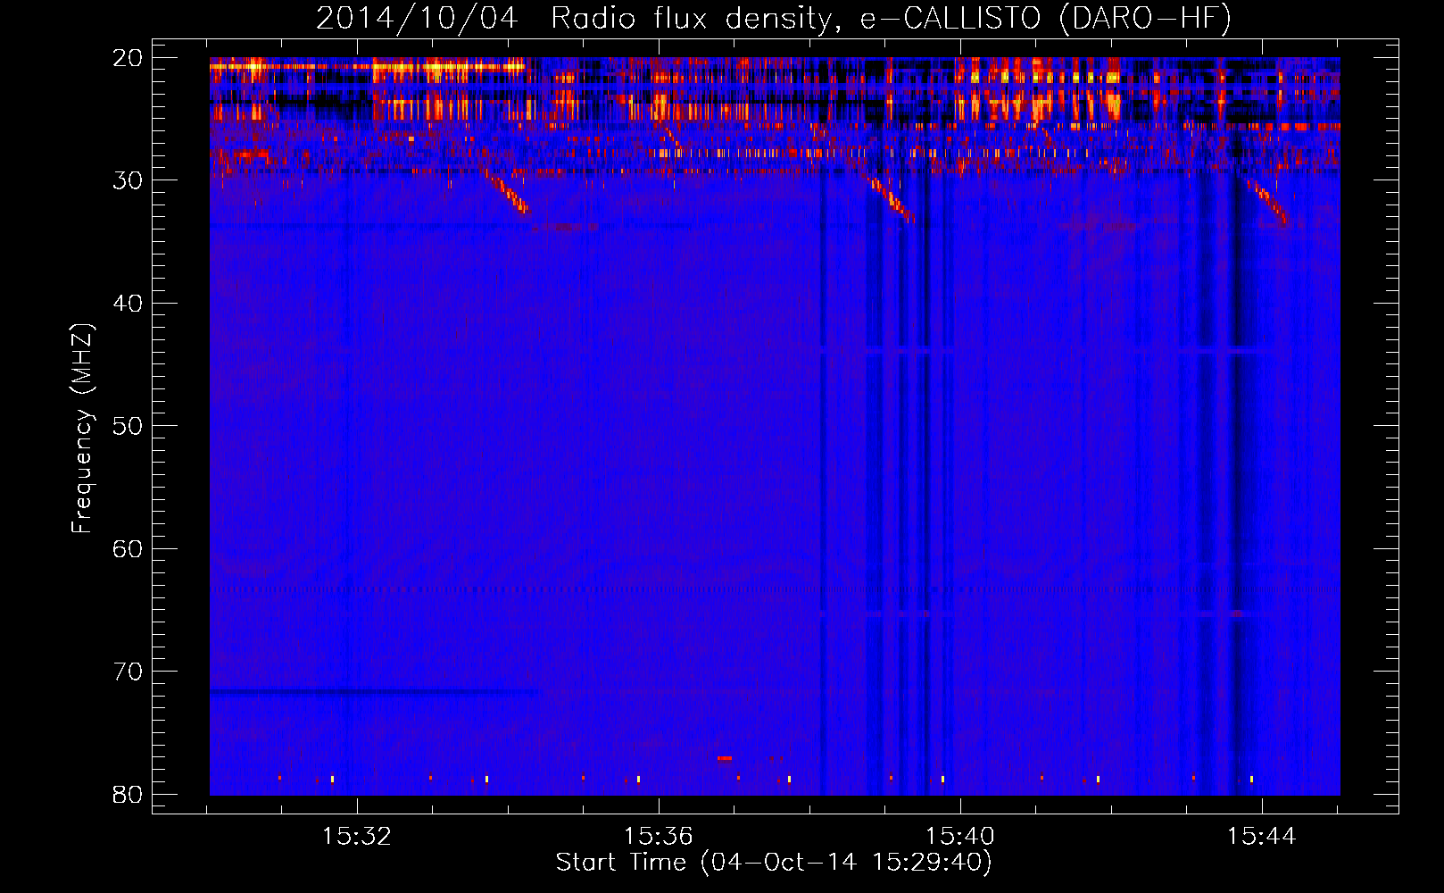Click the 15:40 time tick label
The image size is (1444, 893).
coord(960,837)
